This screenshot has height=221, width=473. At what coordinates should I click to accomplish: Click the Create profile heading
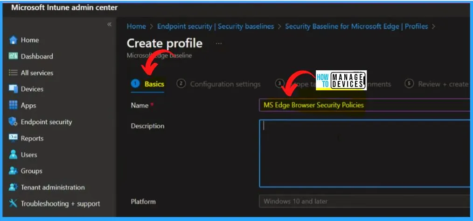point(164,43)
